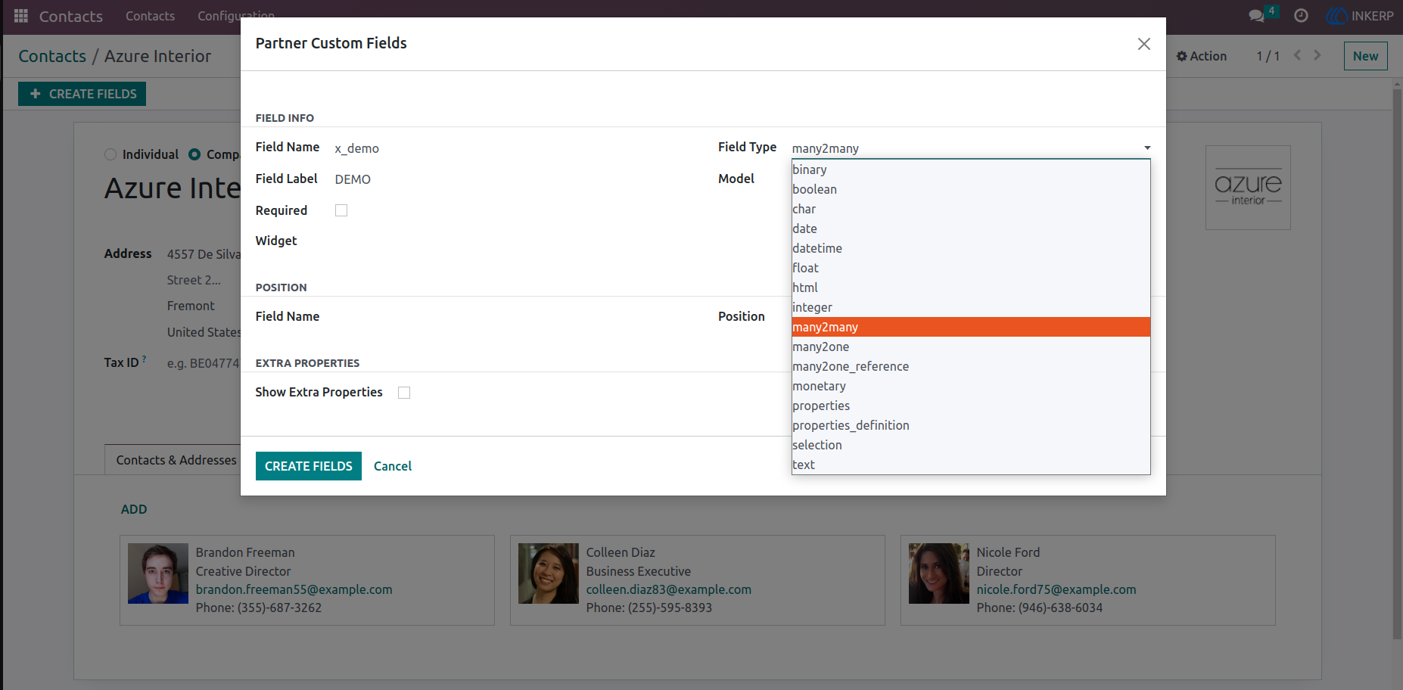This screenshot has height=690, width=1403.
Task: Choose binary from the field type list
Action: (x=971, y=169)
